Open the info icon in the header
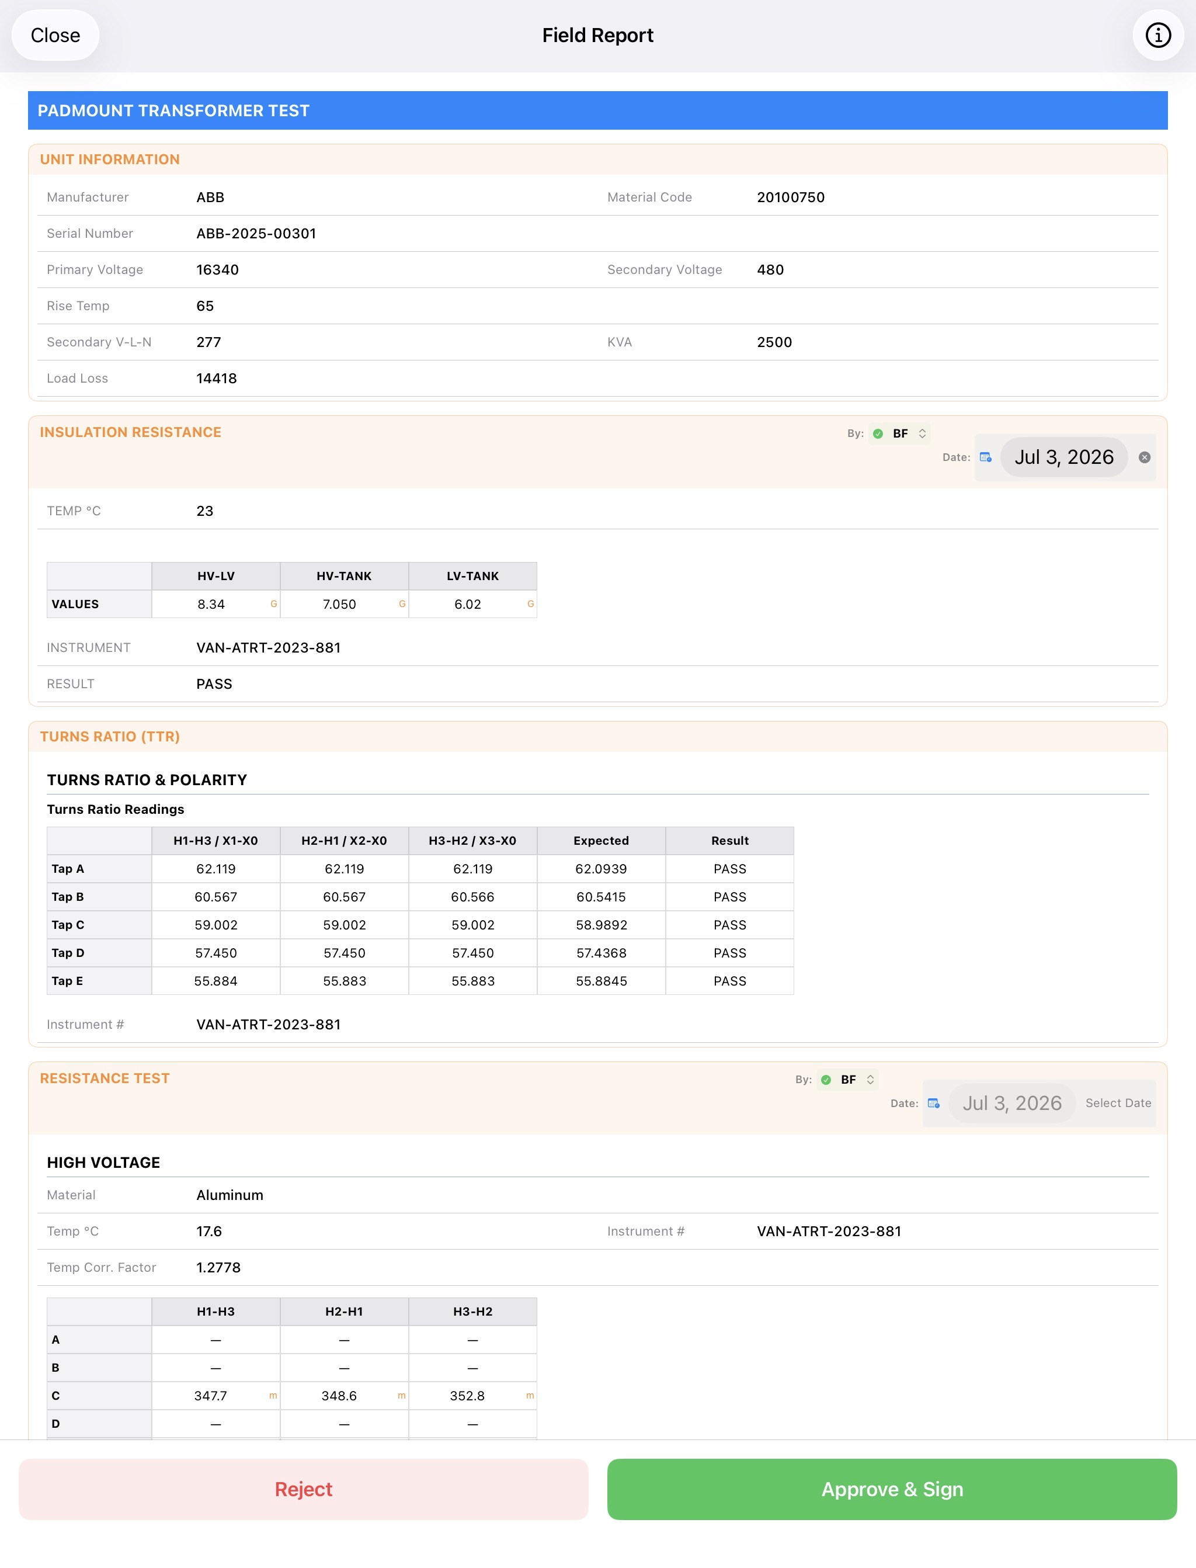 click(x=1157, y=35)
